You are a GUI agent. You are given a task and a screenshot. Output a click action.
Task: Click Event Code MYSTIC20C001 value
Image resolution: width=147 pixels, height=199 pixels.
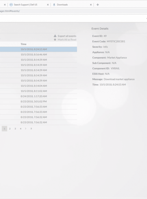point(116,41)
